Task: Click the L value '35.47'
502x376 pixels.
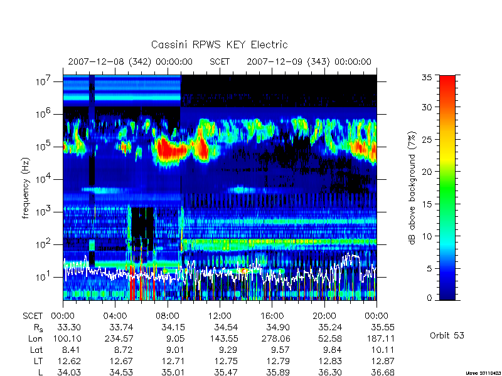Action: click(x=226, y=372)
